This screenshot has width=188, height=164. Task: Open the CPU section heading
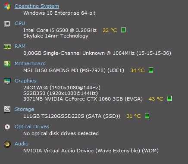pyautogui.click(x=20, y=23)
